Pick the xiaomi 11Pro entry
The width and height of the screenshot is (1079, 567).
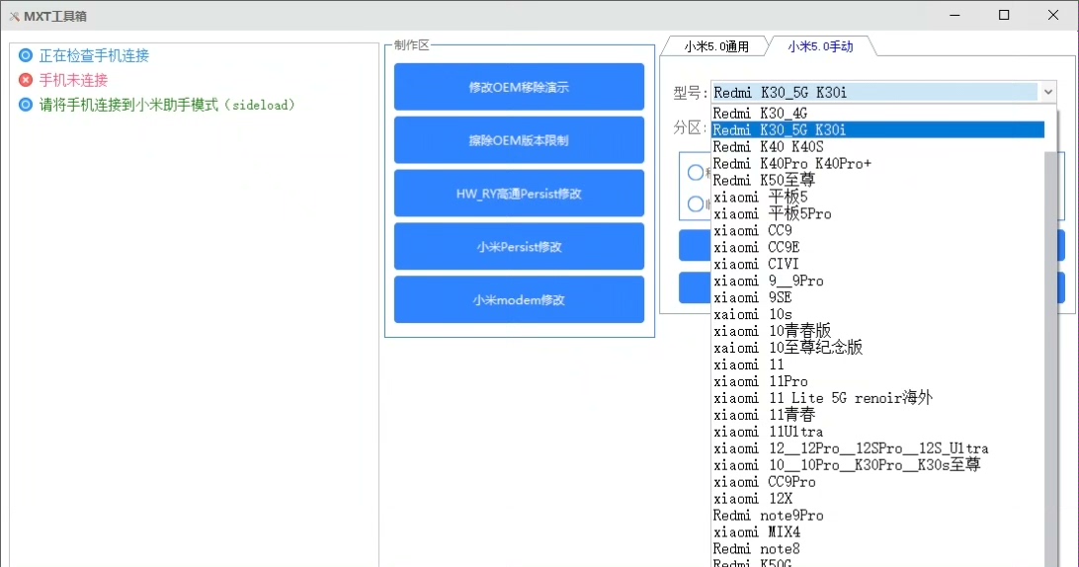pos(878,381)
